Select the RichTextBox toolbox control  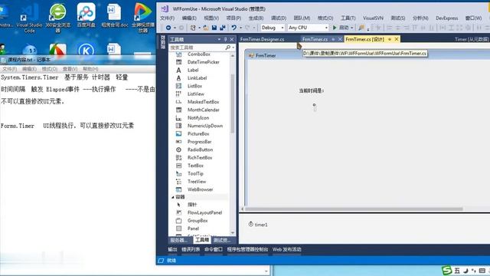coord(199,157)
